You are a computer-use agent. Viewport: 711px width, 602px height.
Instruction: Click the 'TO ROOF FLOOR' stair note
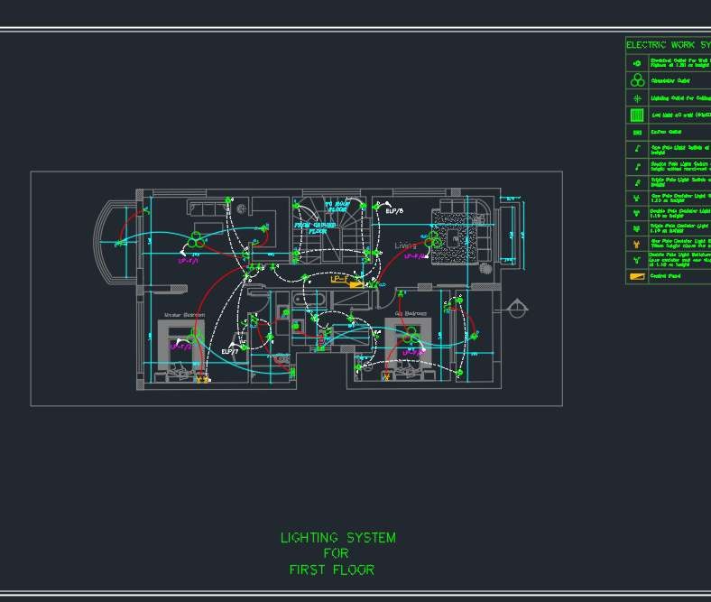(x=337, y=207)
